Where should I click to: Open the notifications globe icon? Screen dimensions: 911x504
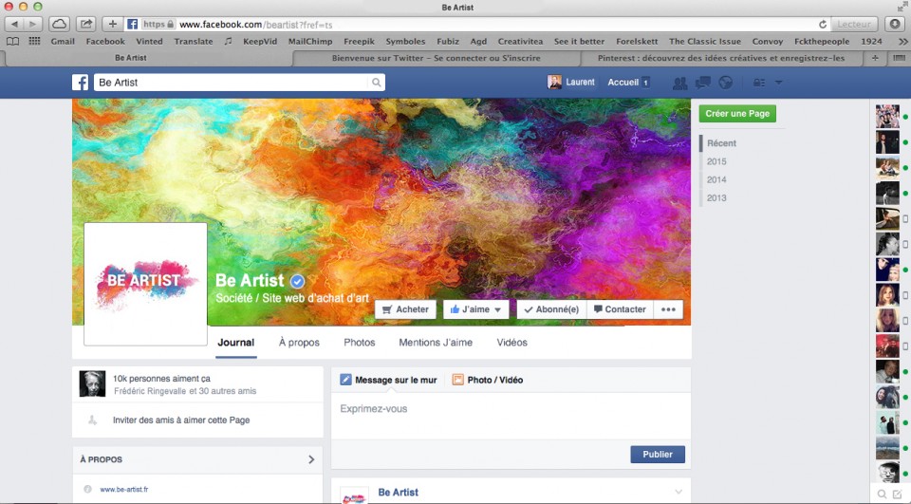[x=726, y=83]
